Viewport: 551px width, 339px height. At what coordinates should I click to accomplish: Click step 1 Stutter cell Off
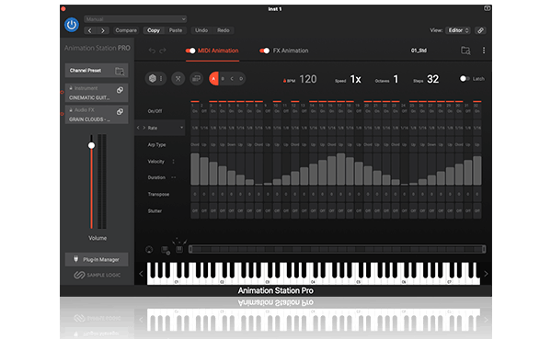[x=195, y=211]
